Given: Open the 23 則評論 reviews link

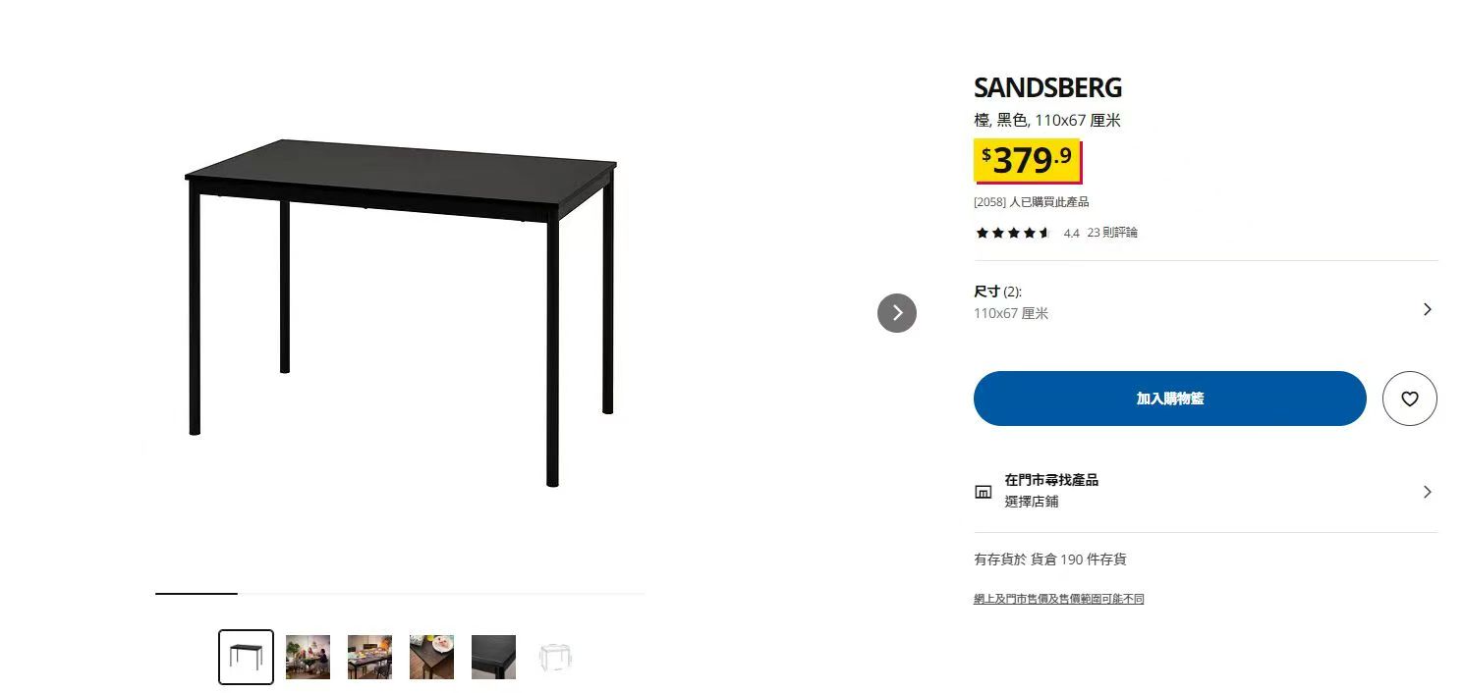Looking at the screenshot, I should [x=1112, y=233].
